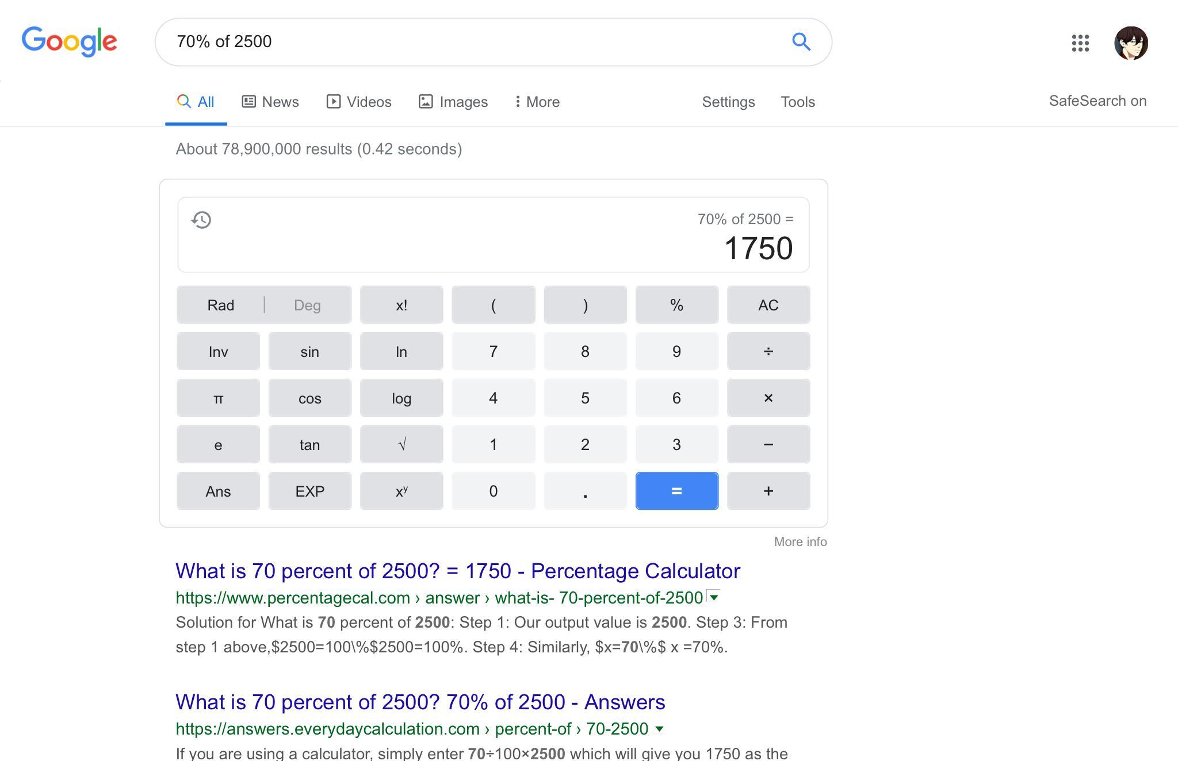Image resolution: width=1178 pixels, height=761 pixels.
Task: Select Rad angle mode
Action: tap(220, 305)
